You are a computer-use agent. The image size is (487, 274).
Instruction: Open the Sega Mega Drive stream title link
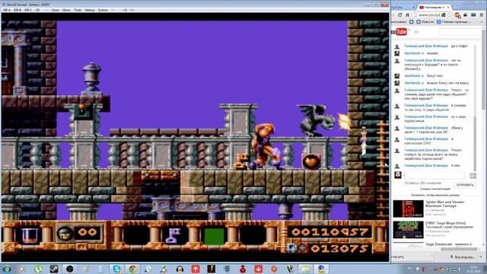point(449,225)
